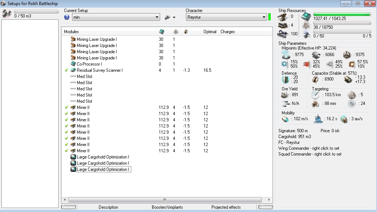Click the scroll left arrow in module list
The width and height of the screenshot is (377, 212).
coord(65,200)
